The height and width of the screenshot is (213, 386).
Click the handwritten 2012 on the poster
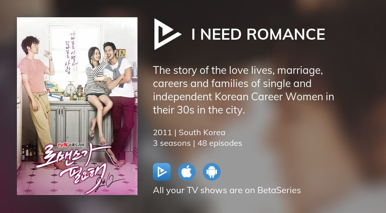(106, 183)
